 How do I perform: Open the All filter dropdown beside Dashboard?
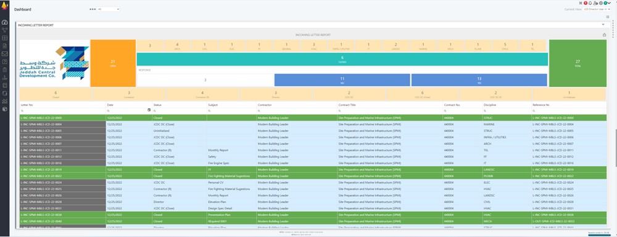coord(108,9)
